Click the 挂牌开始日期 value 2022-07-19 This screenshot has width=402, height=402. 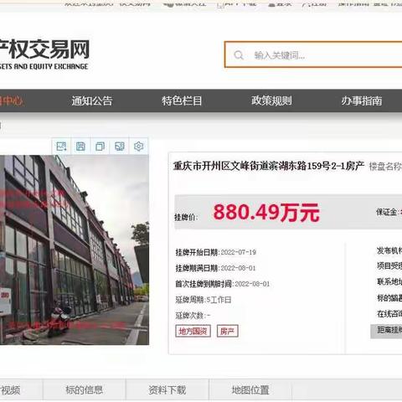239,252
